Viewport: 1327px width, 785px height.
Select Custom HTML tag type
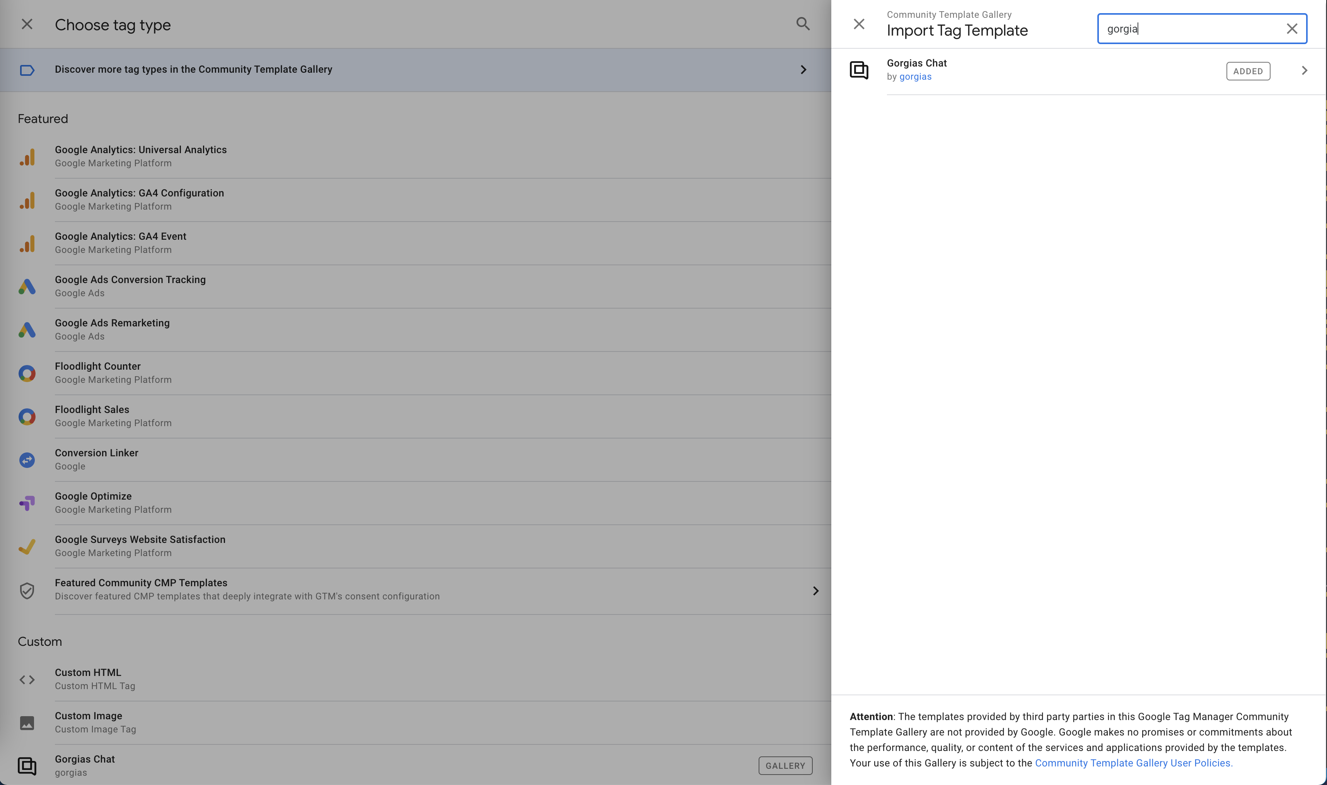coord(88,672)
